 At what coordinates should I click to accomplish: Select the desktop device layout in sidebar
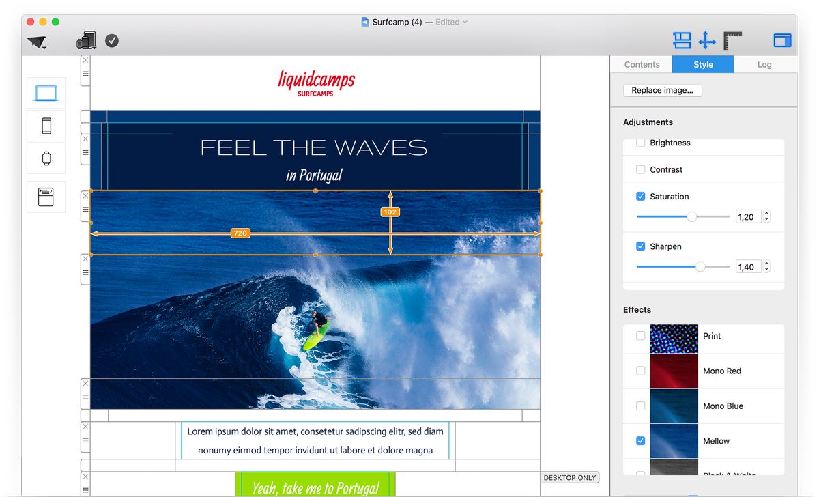coord(46,92)
